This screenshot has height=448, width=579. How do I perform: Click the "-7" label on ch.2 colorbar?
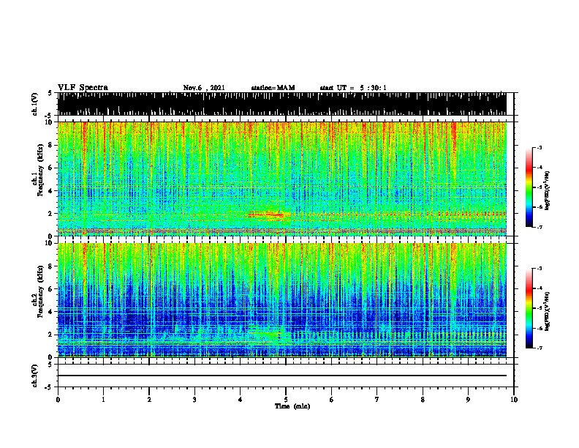[540, 348]
